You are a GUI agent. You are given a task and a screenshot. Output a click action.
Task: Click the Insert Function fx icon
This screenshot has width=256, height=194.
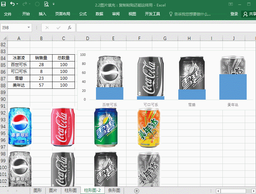click(70, 28)
